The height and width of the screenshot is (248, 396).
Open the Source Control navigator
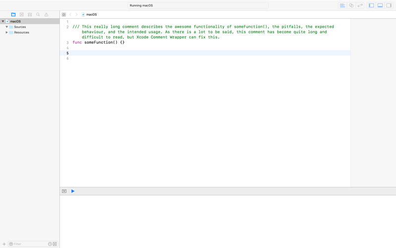22,14
